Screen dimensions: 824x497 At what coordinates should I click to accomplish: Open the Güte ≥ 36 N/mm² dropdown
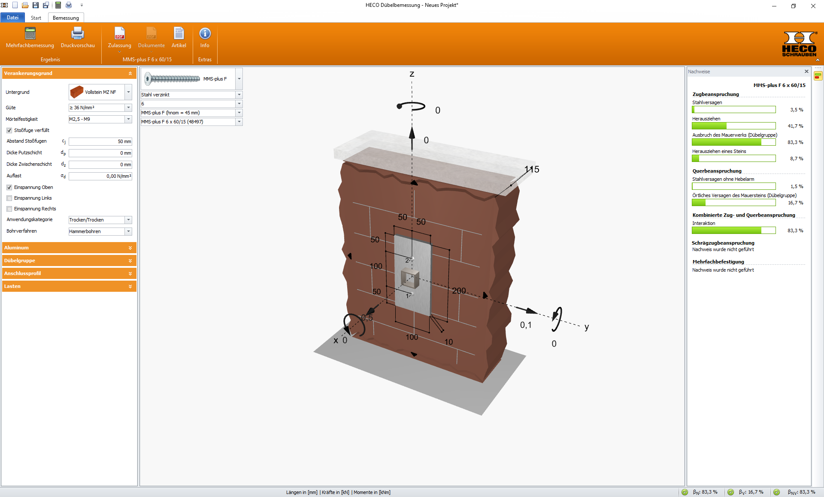[x=128, y=108]
